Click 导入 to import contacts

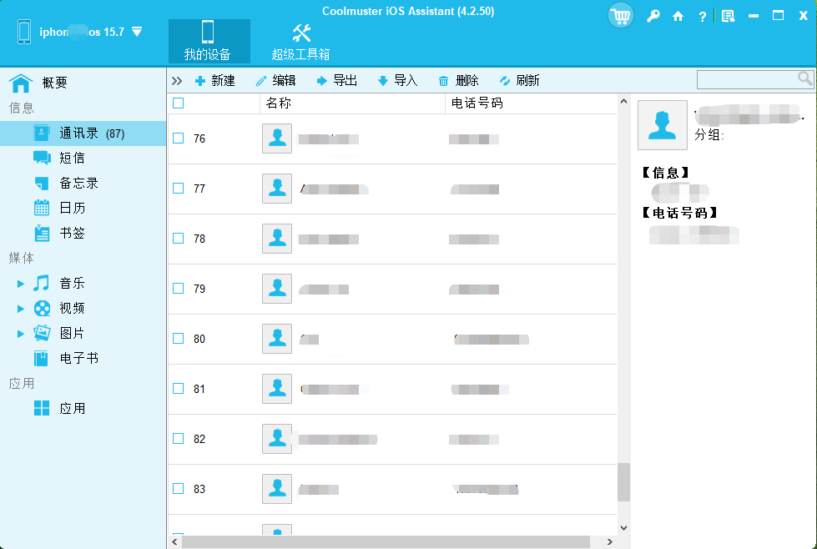point(398,81)
